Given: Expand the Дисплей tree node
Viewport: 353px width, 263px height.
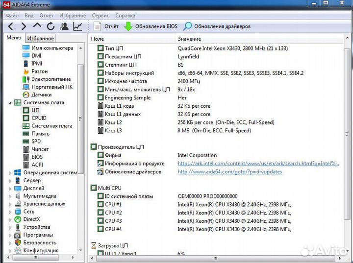Looking at the screenshot, I should 10,189.
